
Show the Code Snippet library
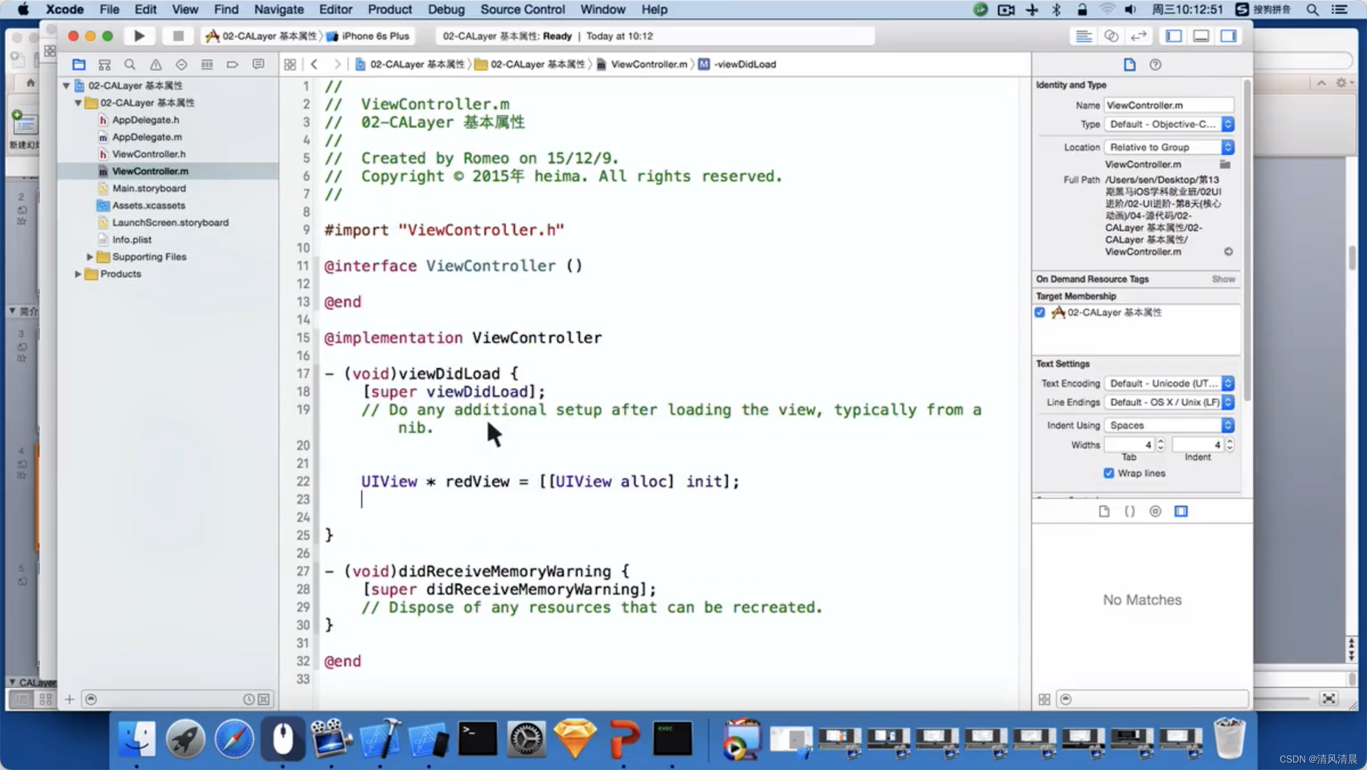tap(1129, 511)
